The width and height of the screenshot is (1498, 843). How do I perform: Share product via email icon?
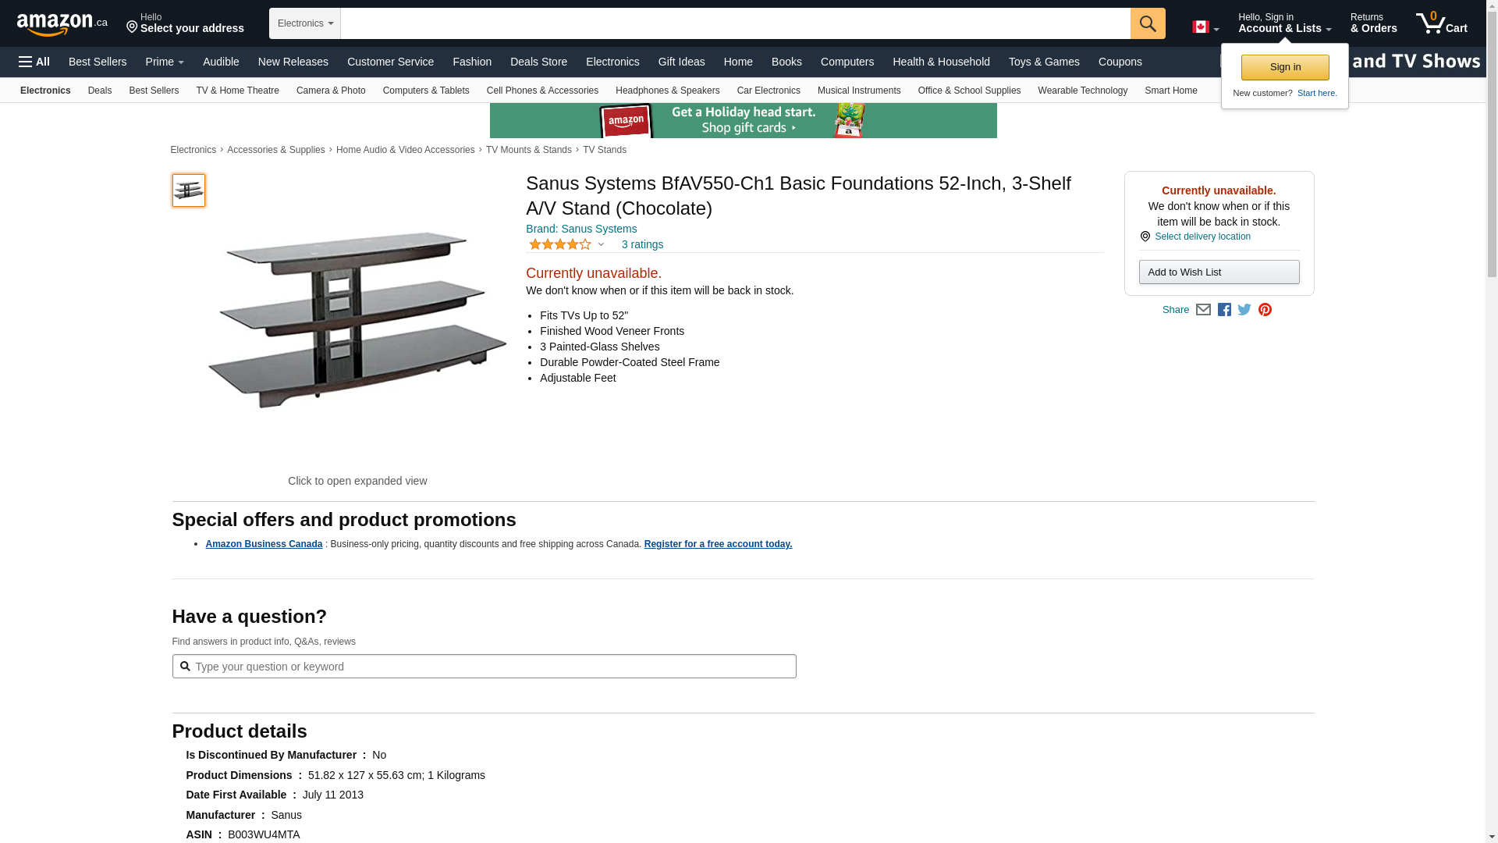click(x=1203, y=310)
